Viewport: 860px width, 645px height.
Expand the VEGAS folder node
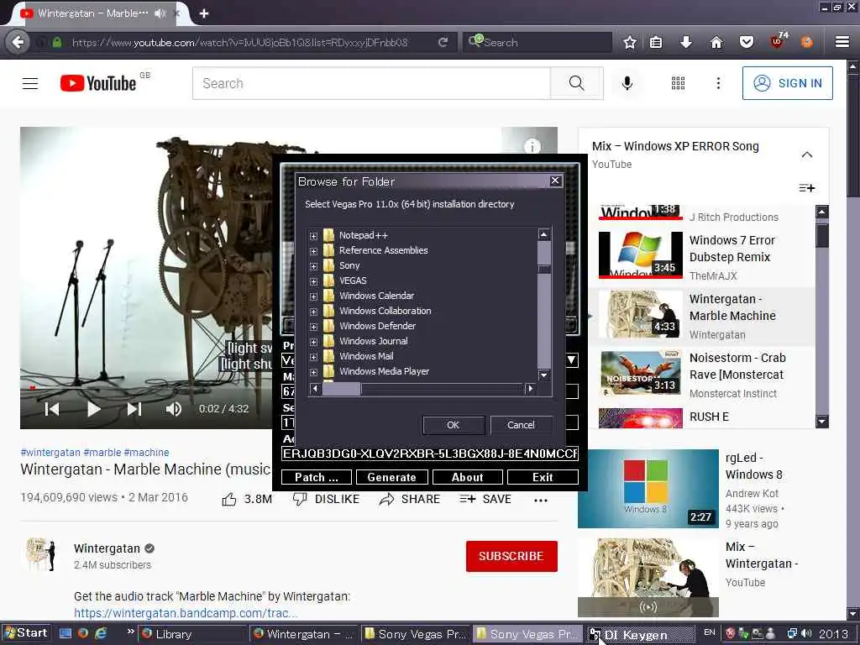[313, 281]
